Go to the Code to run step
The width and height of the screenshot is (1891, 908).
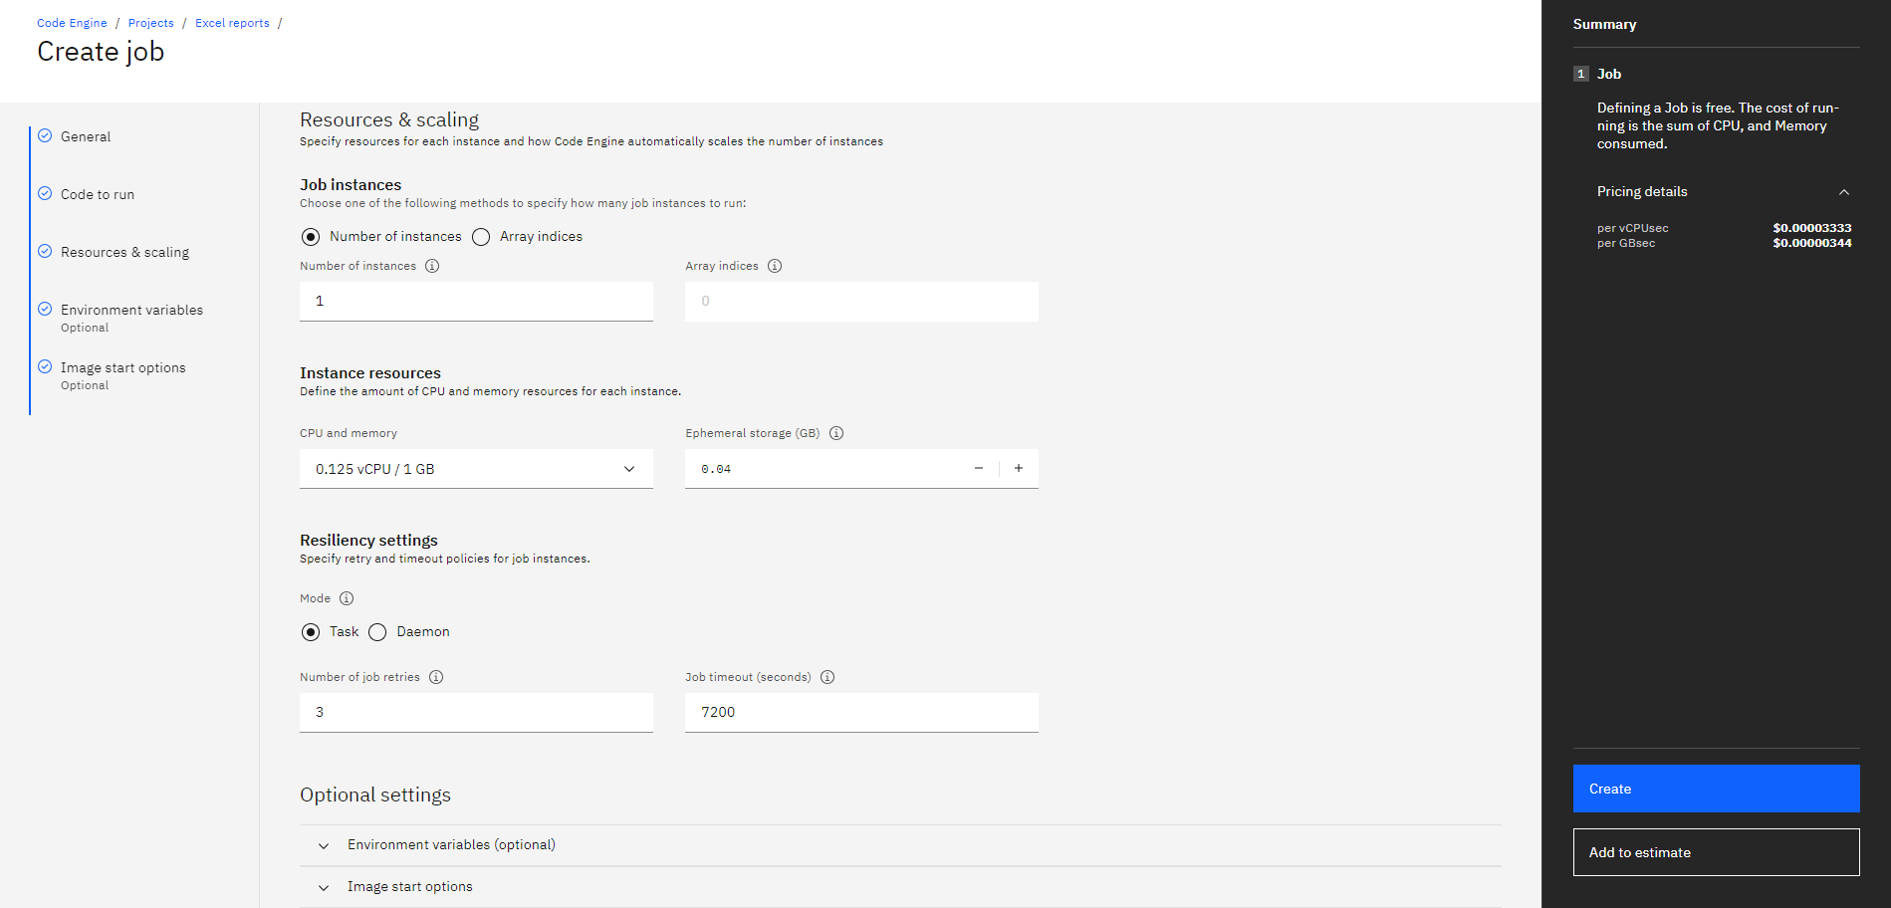98,194
